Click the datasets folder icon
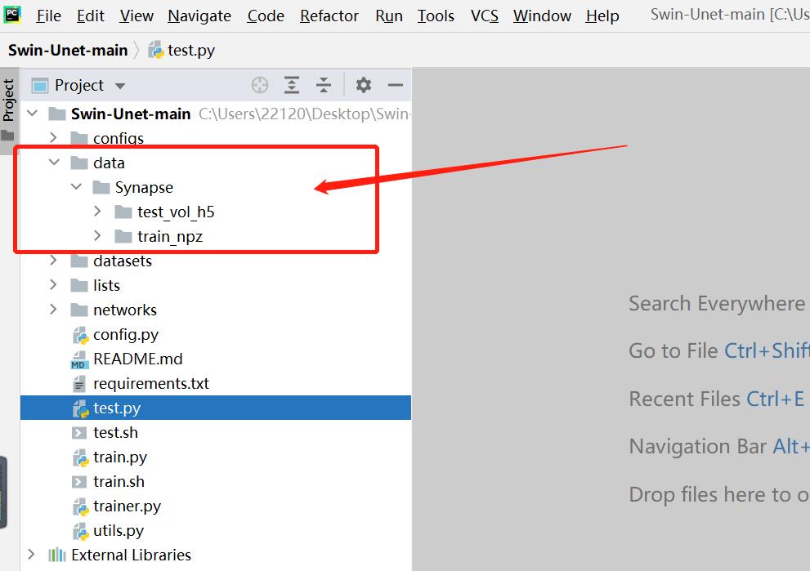Viewport: 810px width, 571px height. (79, 261)
